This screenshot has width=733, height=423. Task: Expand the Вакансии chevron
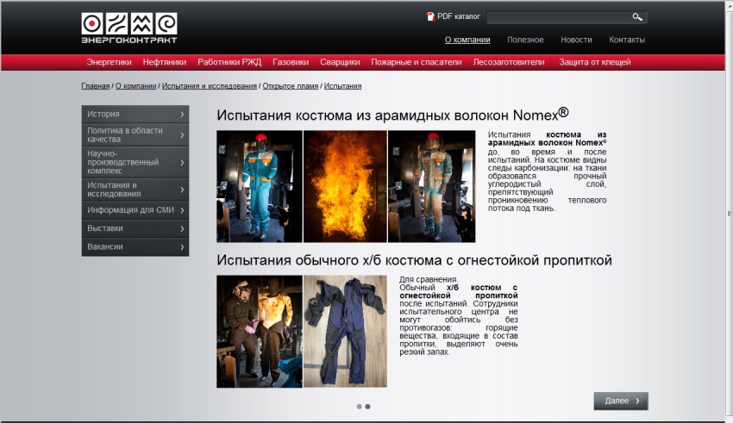click(182, 247)
